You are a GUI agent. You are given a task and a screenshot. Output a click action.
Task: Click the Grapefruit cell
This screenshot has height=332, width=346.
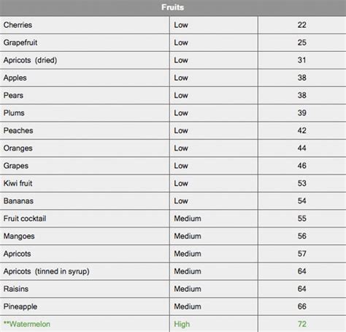tap(20, 42)
